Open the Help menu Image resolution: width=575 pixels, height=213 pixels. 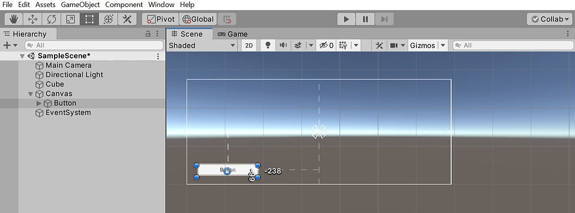pyautogui.click(x=187, y=5)
